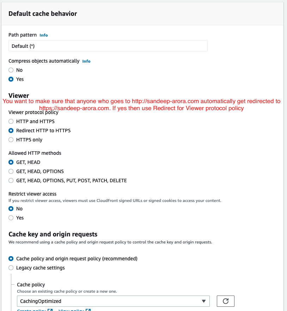Choose HTTP and HTTPS viewer protocol
This screenshot has width=287, height=311.
click(11, 121)
